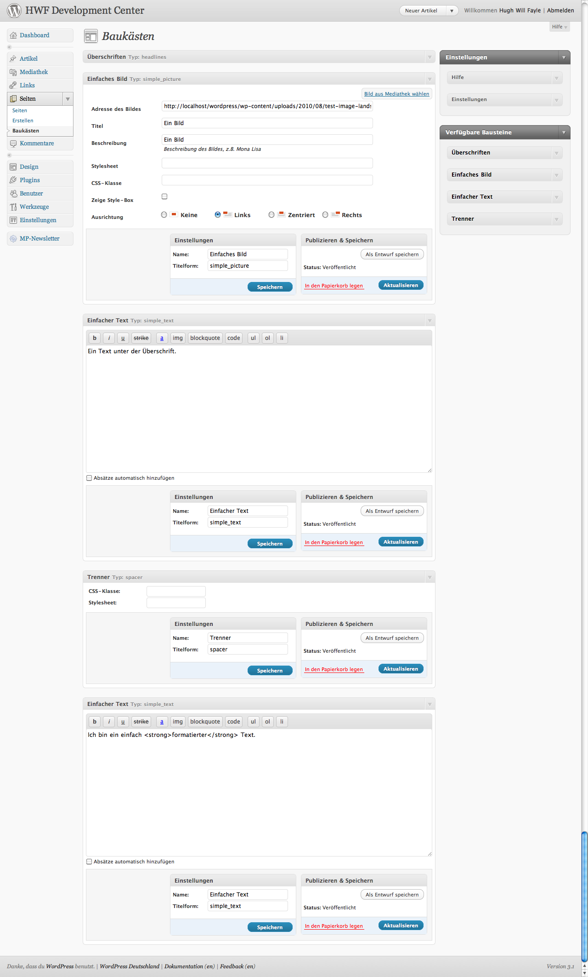The width and height of the screenshot is (588, 977).
Task: Open Erstellen submenu item
Action: 23,121
